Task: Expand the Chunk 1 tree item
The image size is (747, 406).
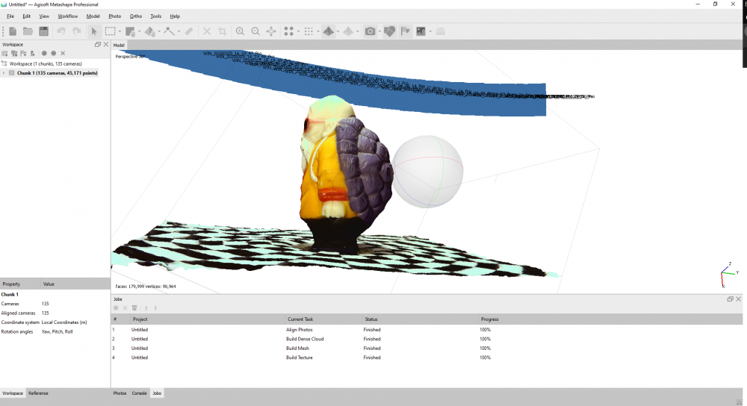Action: [x=4, y=73]
